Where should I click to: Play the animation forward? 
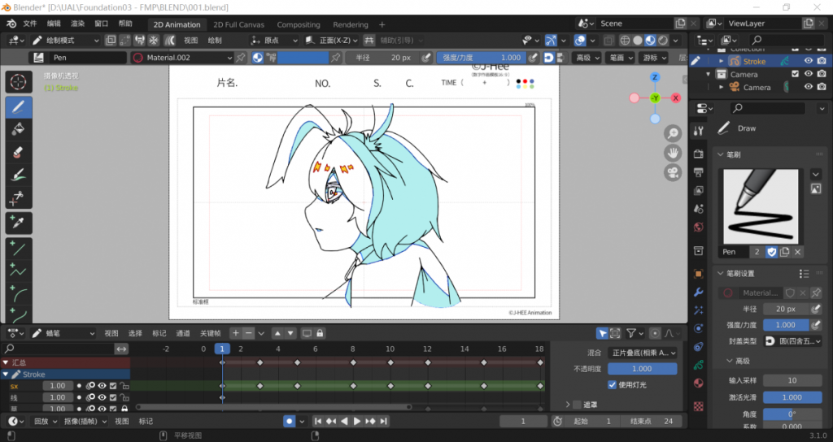(357, 422)
